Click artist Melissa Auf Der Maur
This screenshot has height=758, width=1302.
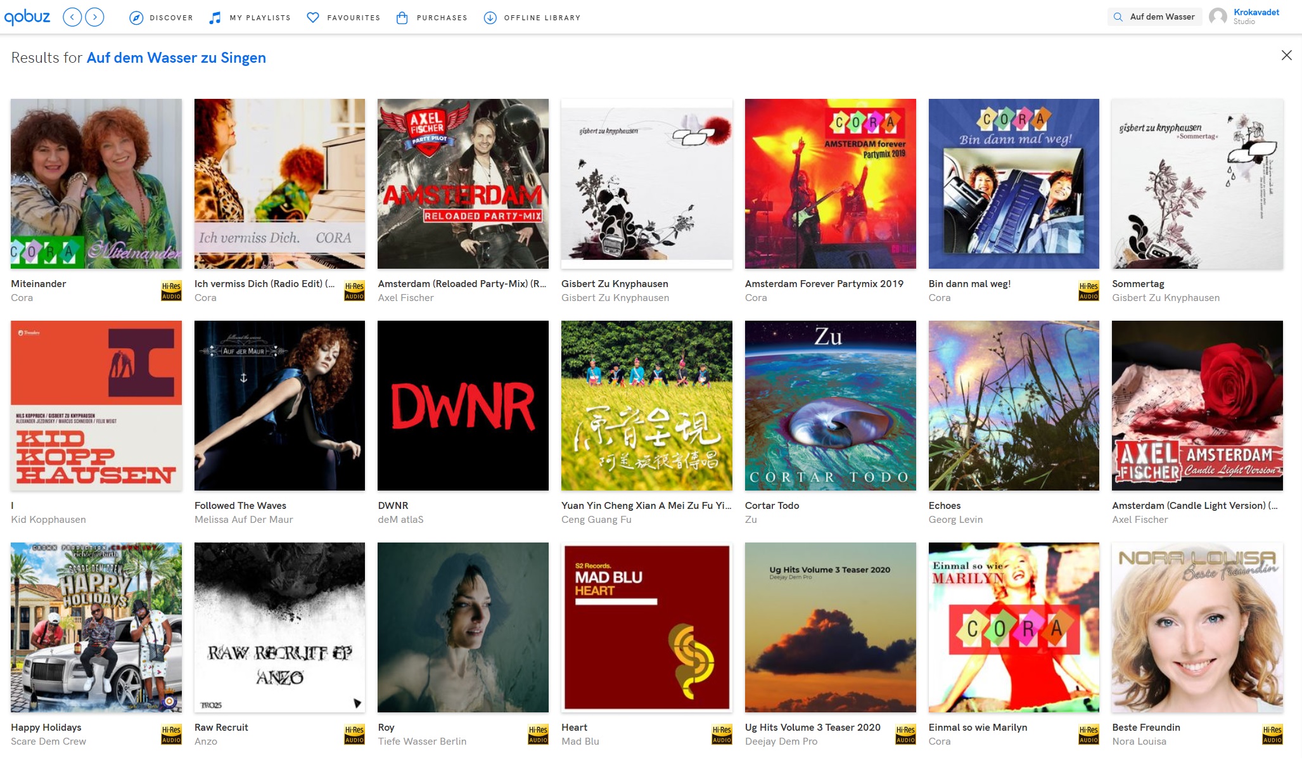tap(243, 520)
